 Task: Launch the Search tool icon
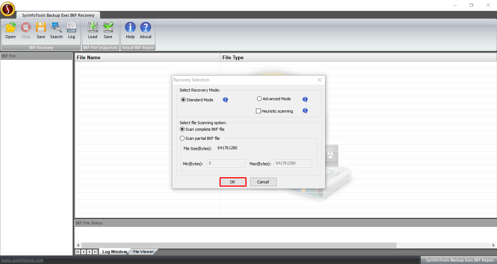[56, 28]
